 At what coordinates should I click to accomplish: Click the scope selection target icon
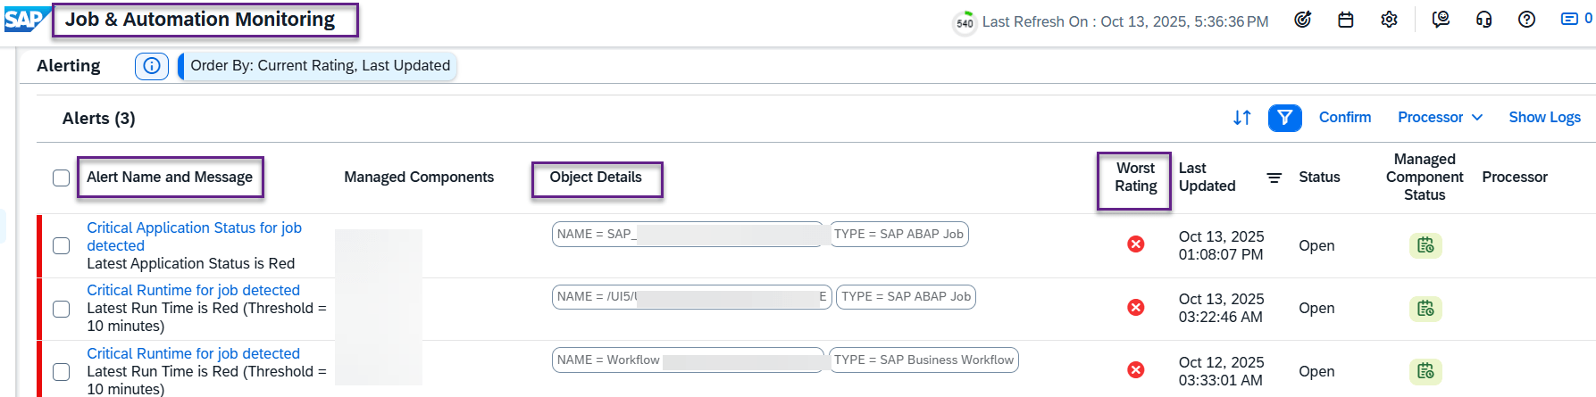coord(1302,20)
